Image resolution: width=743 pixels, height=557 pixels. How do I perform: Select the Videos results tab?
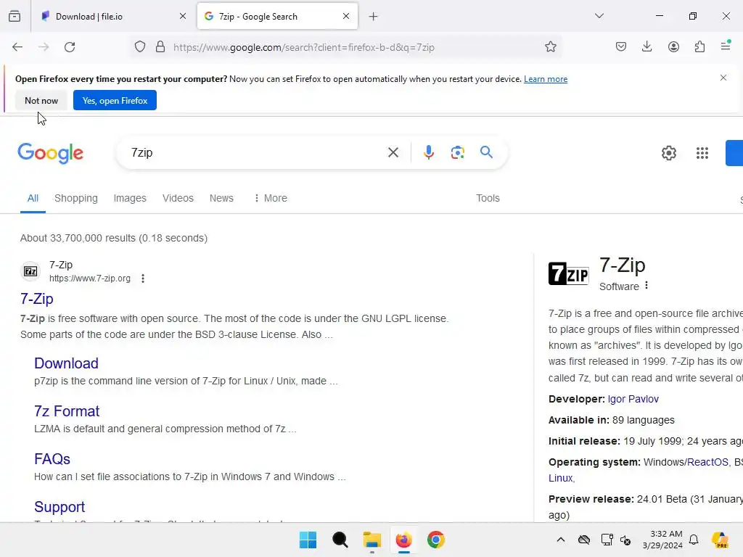[x=178, y=198]
